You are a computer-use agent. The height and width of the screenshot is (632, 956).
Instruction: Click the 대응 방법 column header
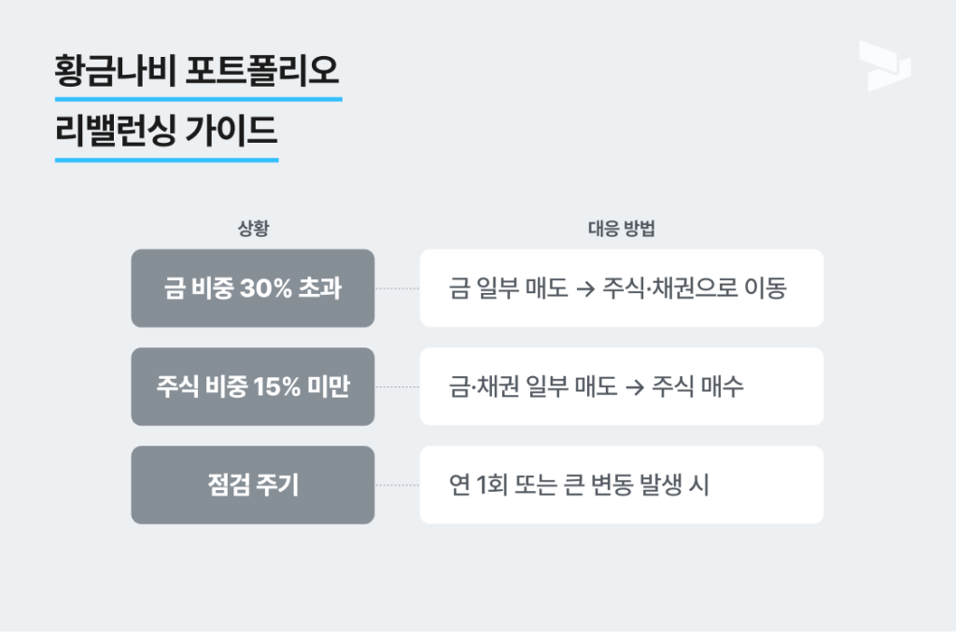pos(621,229)
